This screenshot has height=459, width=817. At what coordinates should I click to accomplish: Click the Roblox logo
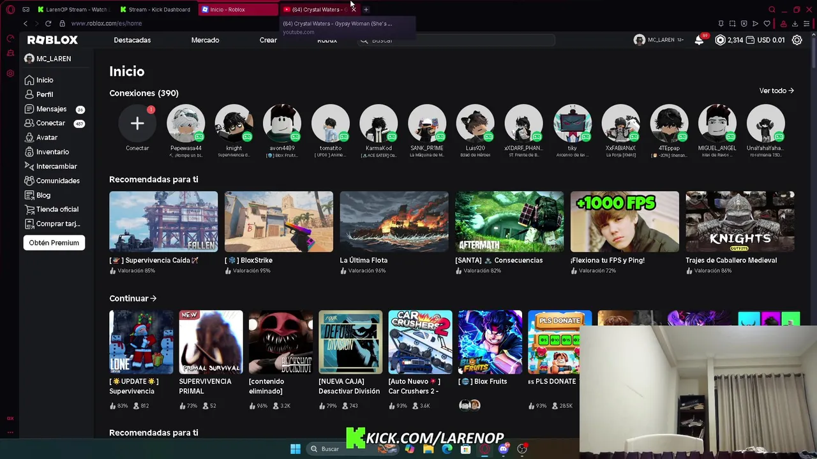coord(52,40)
